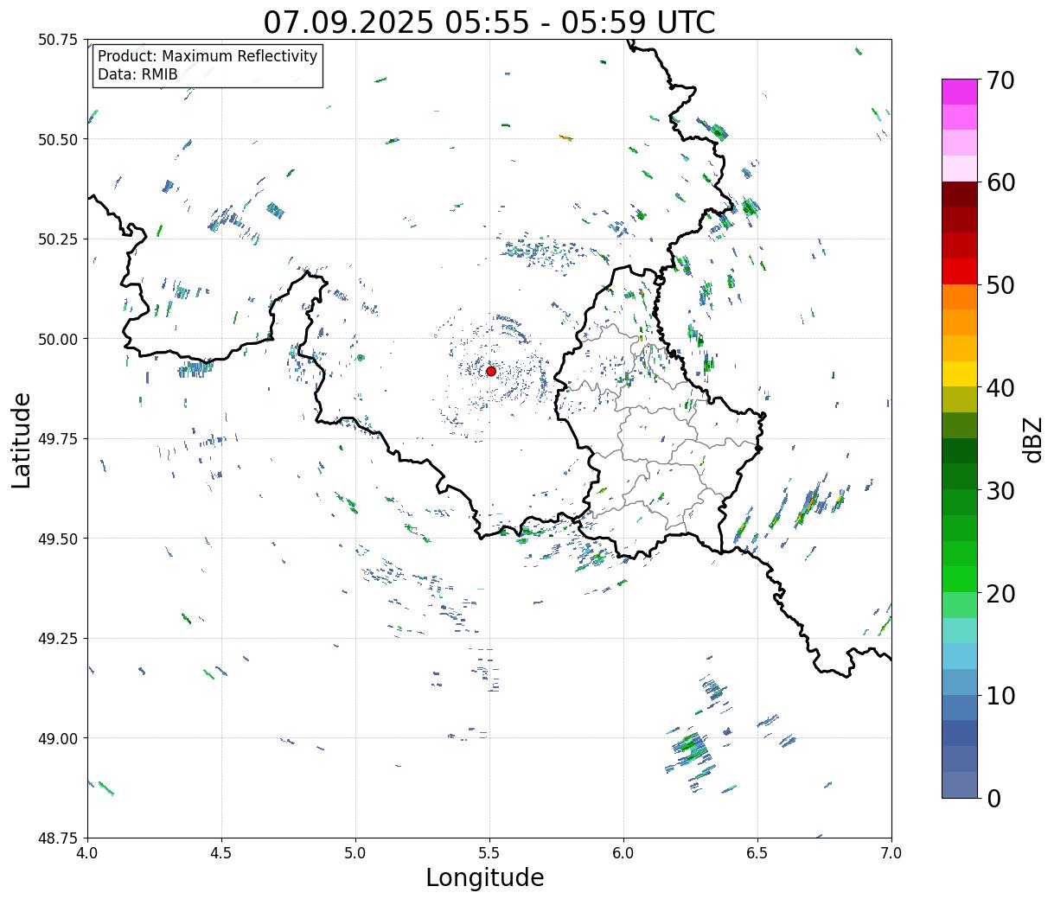
Task: Click the longitude tick label 5.5
Action: [489, 853]
